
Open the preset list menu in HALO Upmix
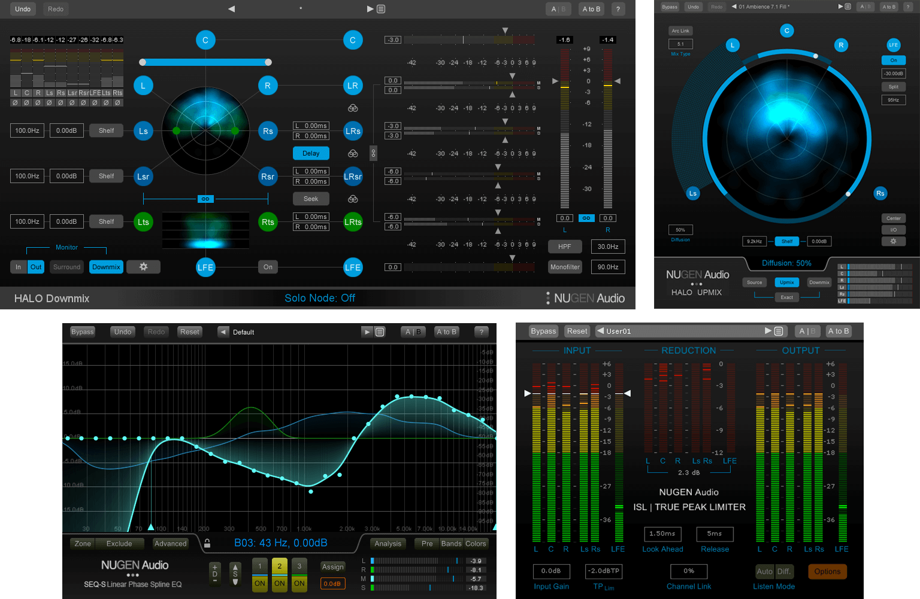(848, 7)
